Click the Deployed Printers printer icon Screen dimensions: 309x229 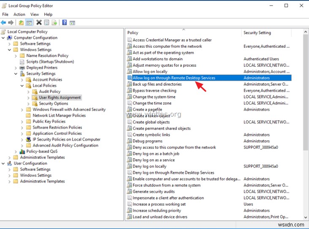(22, 68)
